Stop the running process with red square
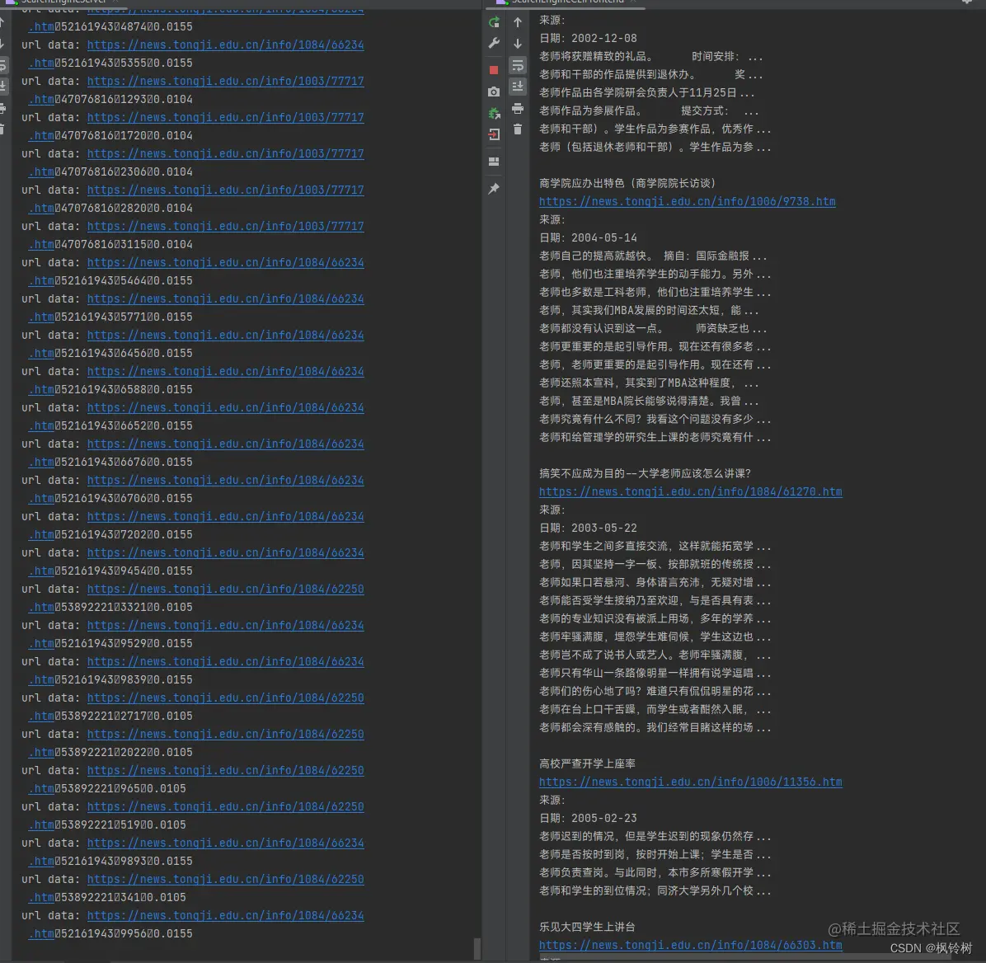Viewport: 986px width, 963px height. pos(494,70)
